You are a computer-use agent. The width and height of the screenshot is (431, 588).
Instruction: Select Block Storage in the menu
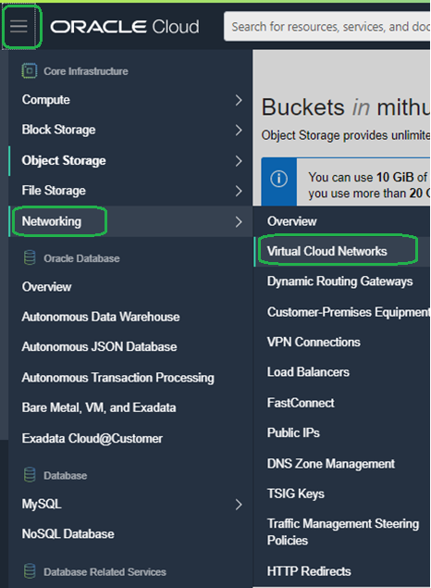pos(59,130)
